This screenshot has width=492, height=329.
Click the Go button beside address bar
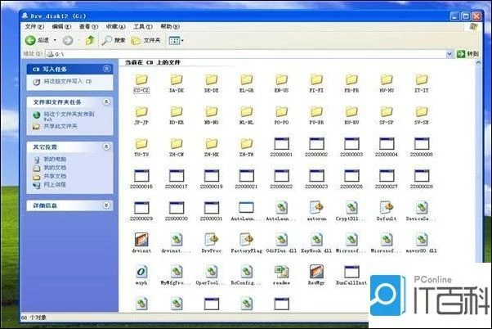click(467, 54)
